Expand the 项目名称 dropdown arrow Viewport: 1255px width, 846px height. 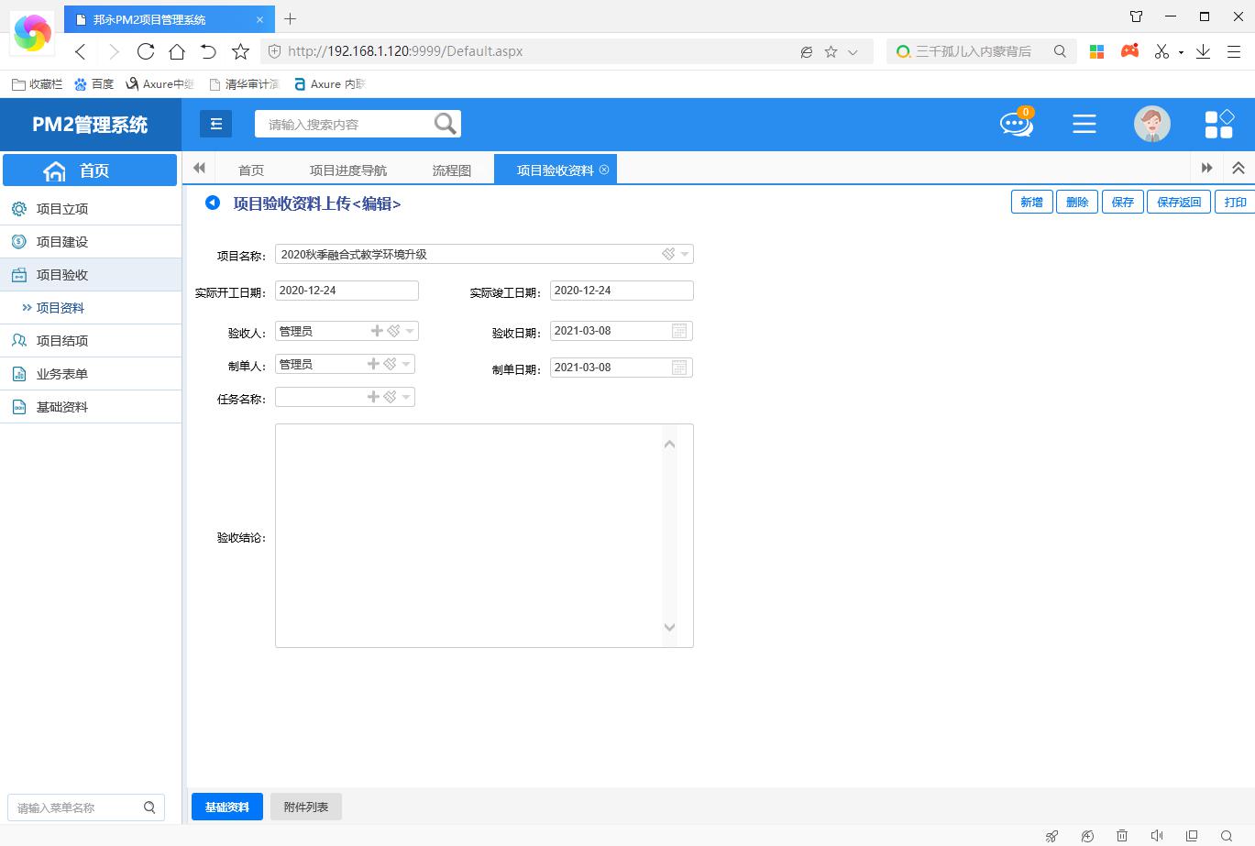point(685,254)
